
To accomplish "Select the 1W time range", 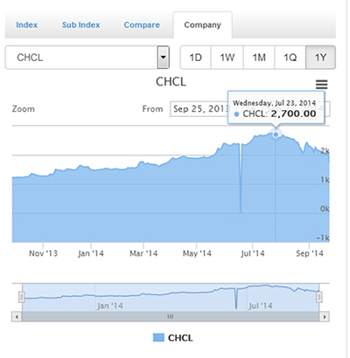I will pyautogui.click(x=227, y=58).
